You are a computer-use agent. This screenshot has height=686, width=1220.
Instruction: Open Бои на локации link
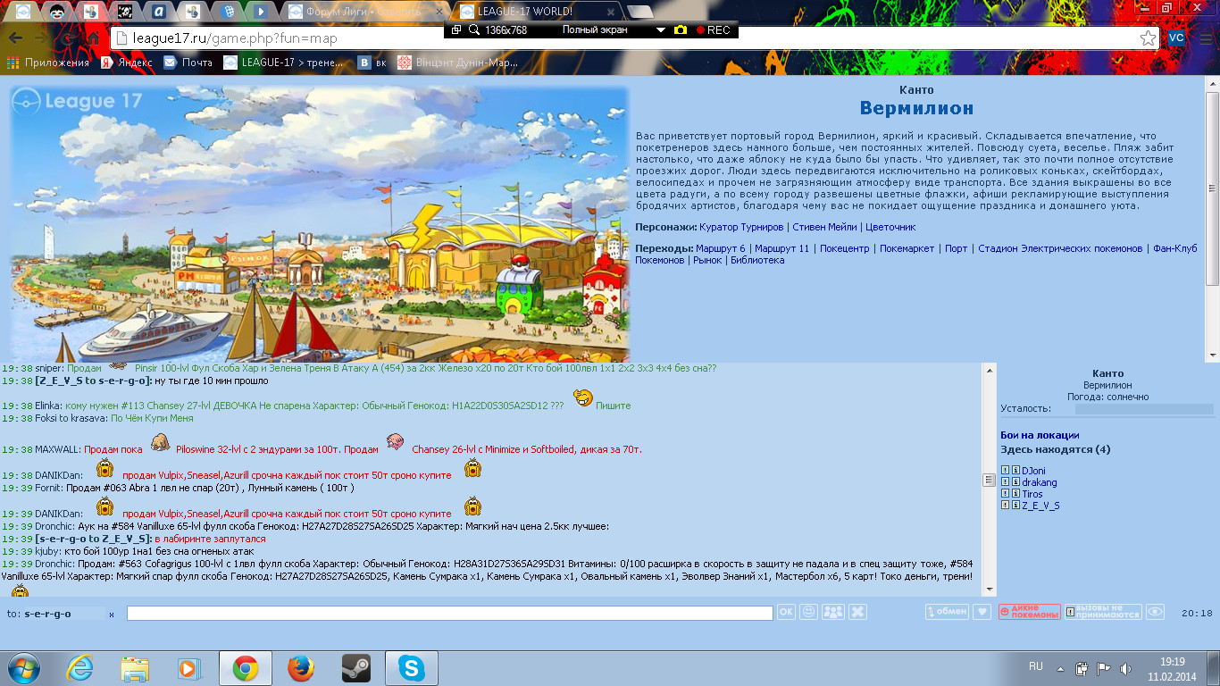click(1040, 435)
